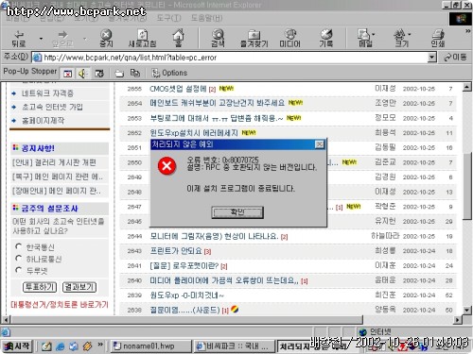
Task: Click the third Pop-Up Stopper toolbar icon
Action: (x=99, y=74)
